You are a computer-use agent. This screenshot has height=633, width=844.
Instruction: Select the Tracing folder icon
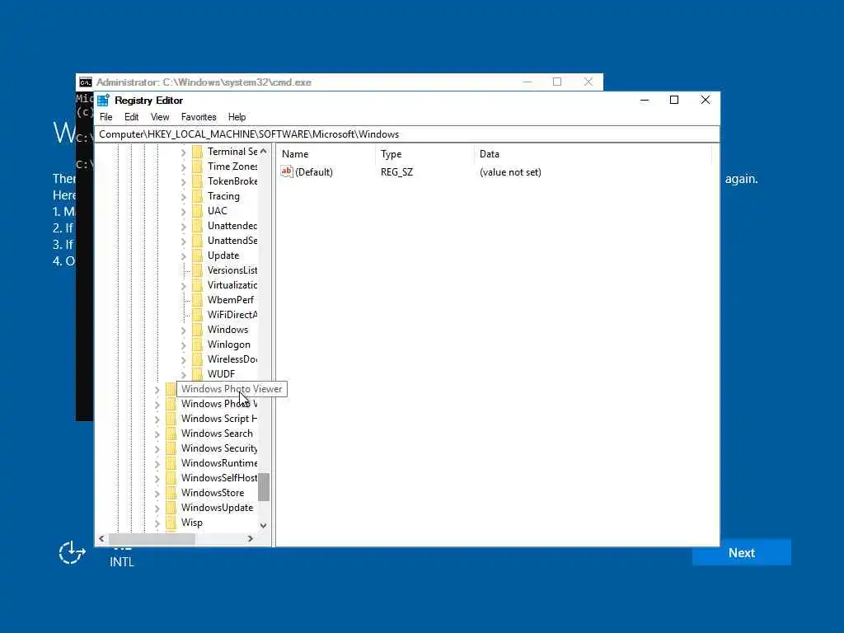(x=198, y=196)
